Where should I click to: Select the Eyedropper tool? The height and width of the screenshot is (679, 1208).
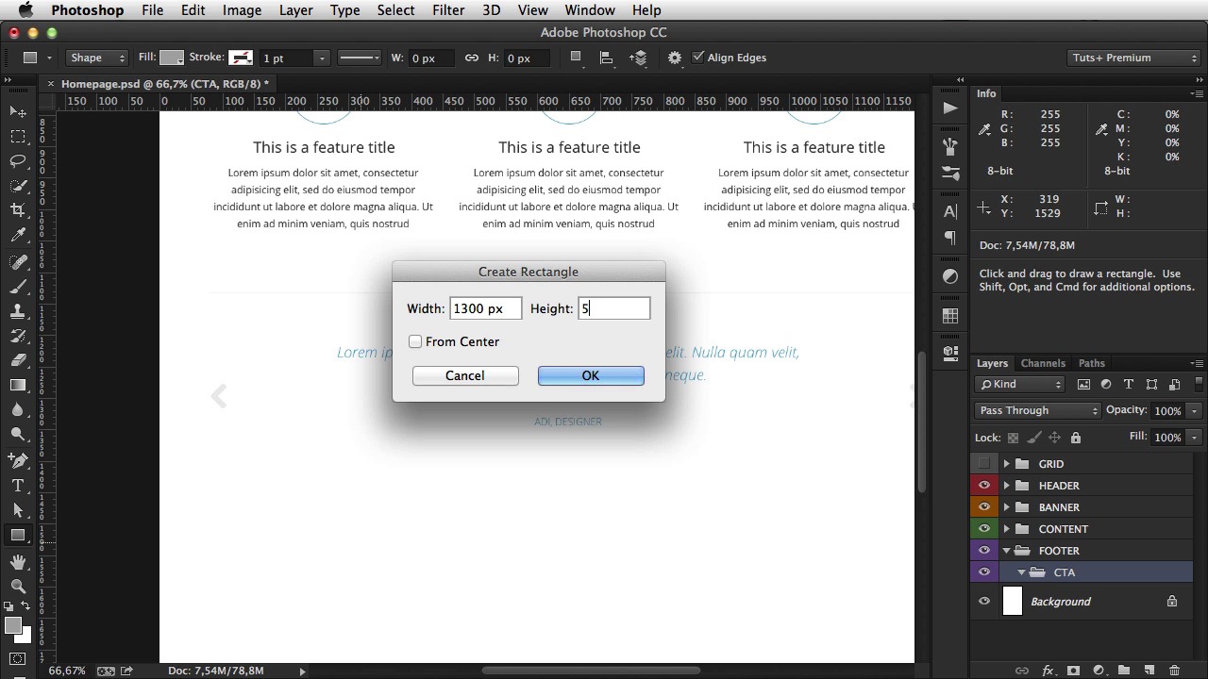click(x=18, y=236)
